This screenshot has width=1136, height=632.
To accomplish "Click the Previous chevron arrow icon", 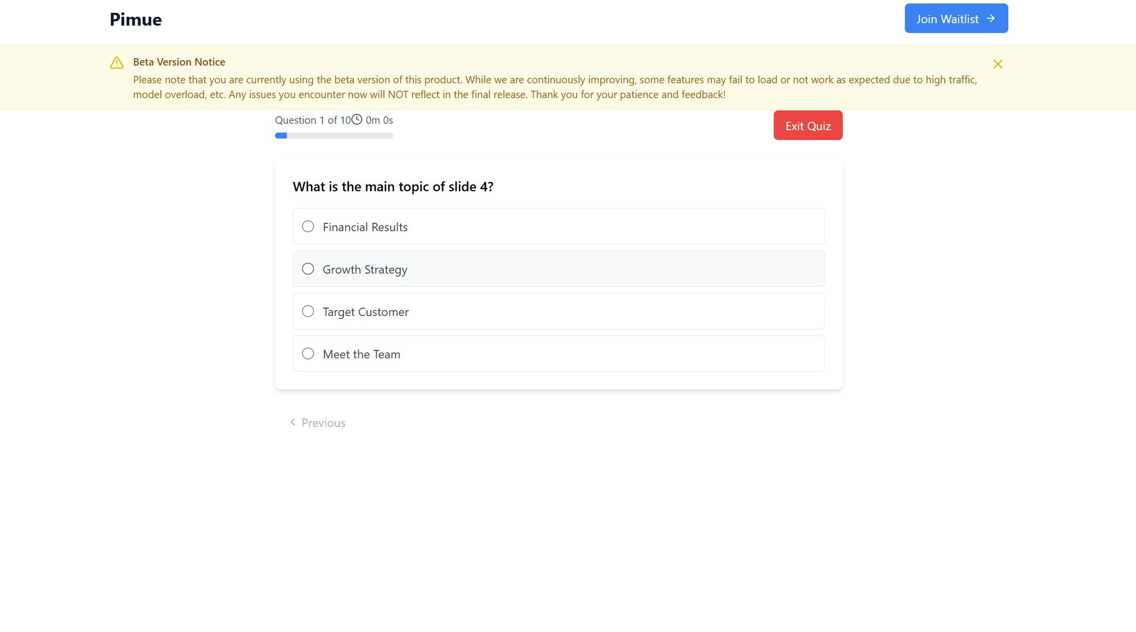I will coord(293,422).
